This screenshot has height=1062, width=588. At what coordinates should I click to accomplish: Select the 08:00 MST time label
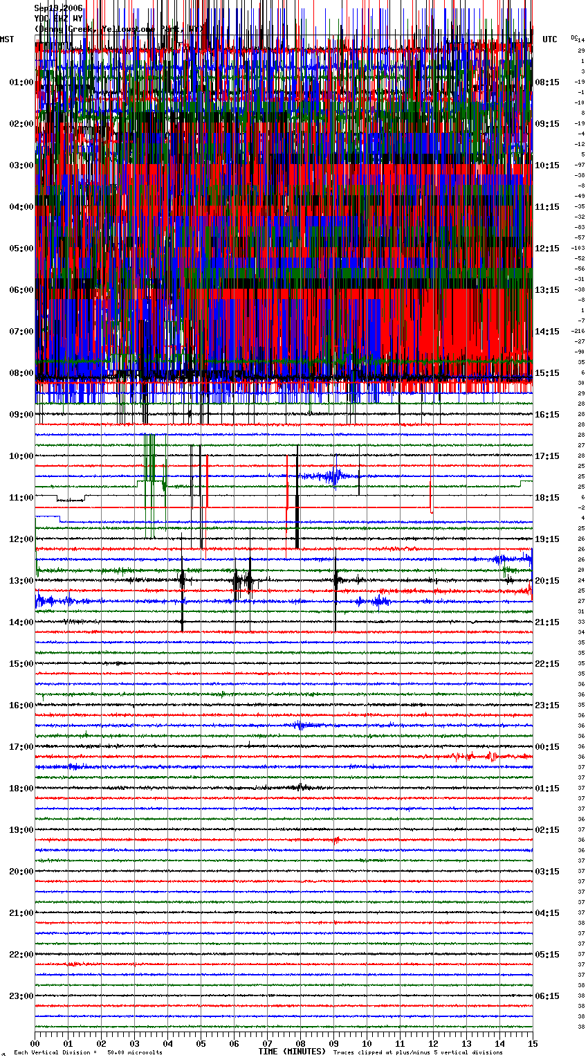tap(21, 373)
